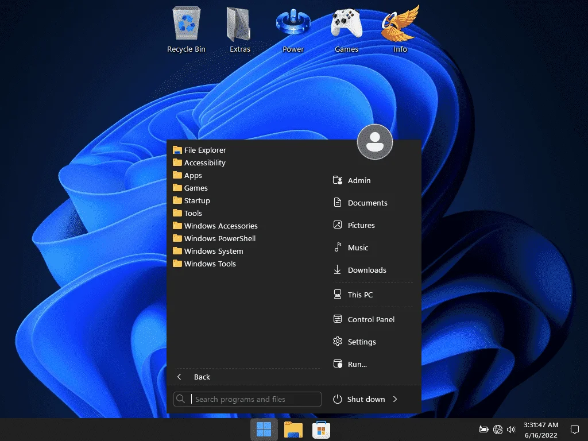Click the Start button on taskbar
Screen dimensions: 588x441
coord(264,430)
